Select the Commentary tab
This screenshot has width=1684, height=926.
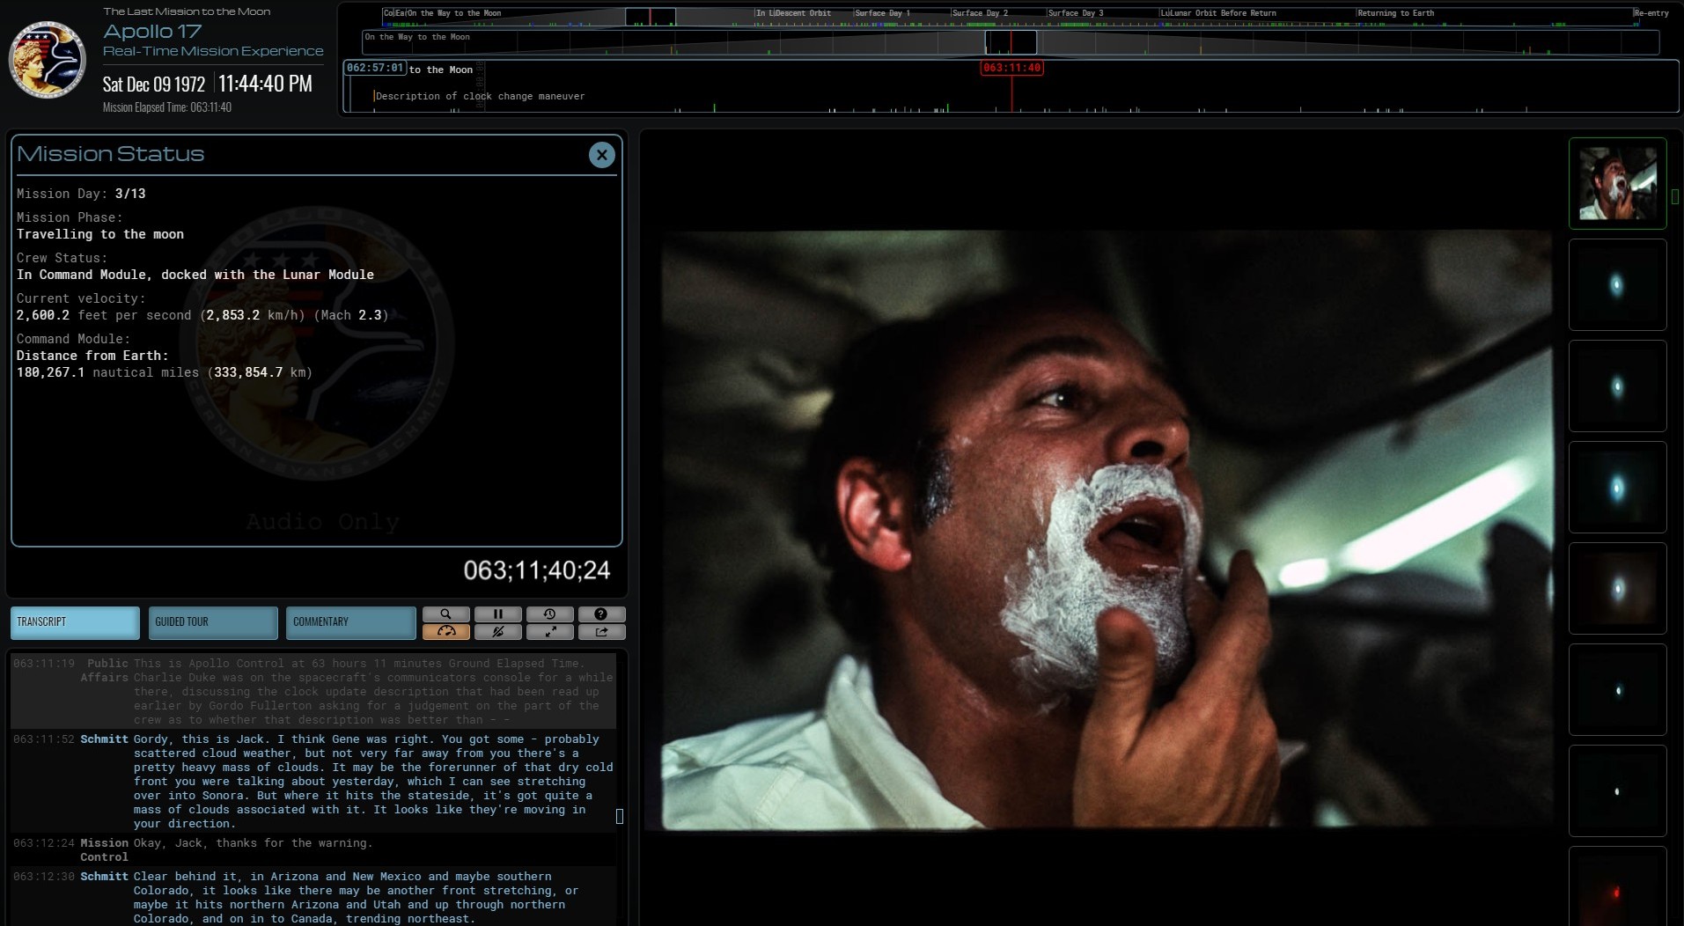coord(350,622)
